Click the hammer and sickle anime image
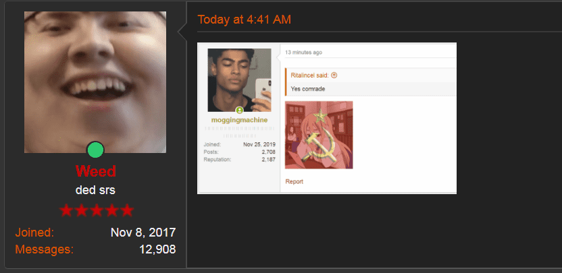 pos(319,135)
